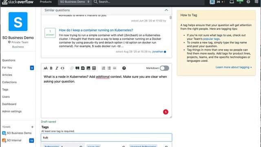Viewport: 261px width, 147px height.
Task: Open Jonathan's user profile link
Action: click(x=157, y=52)
